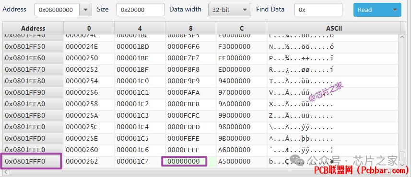Click the Find Data input field
This screenshot has width=411, height=177.
[x=318, y=10]
